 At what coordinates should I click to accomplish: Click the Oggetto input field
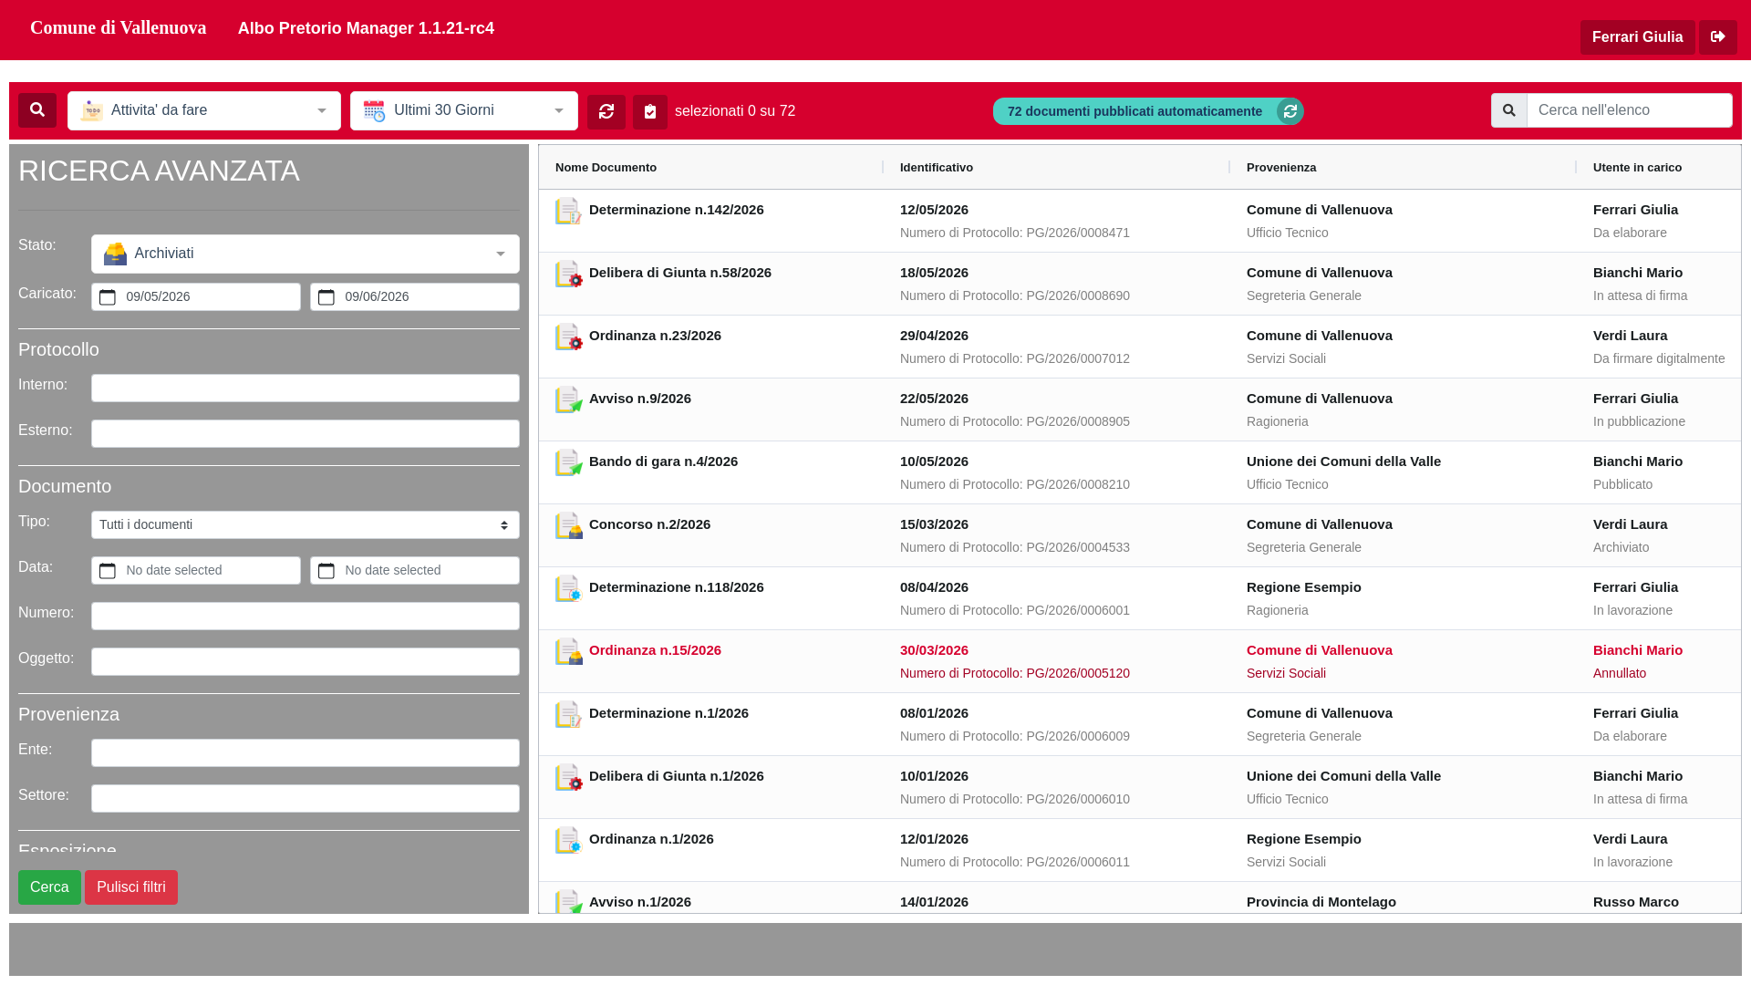306,661
